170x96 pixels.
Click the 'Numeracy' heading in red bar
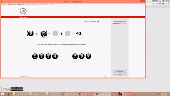(x=23, y=17)
